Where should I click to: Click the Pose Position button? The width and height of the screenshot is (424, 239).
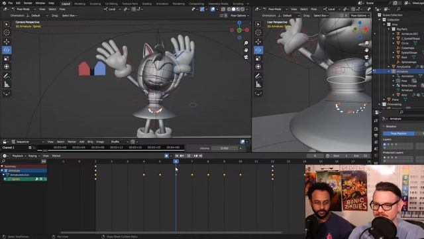(x=399, y=133)
